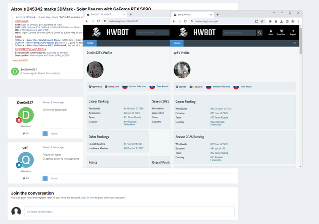Toggle multiquote plus on DimOn527's post
Image resolution: width=319 pixels, height=224 pixels.
(x=45, y=134)
